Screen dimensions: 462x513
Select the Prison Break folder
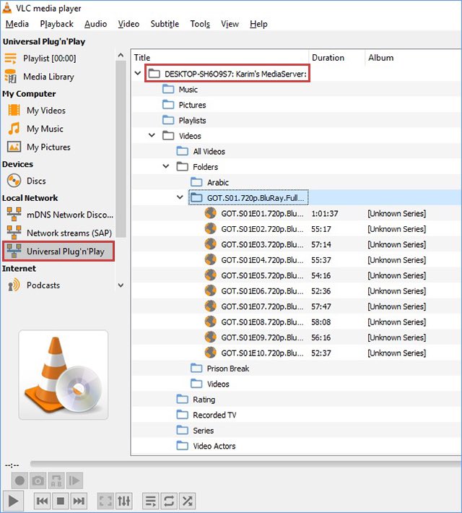point(220,368)
